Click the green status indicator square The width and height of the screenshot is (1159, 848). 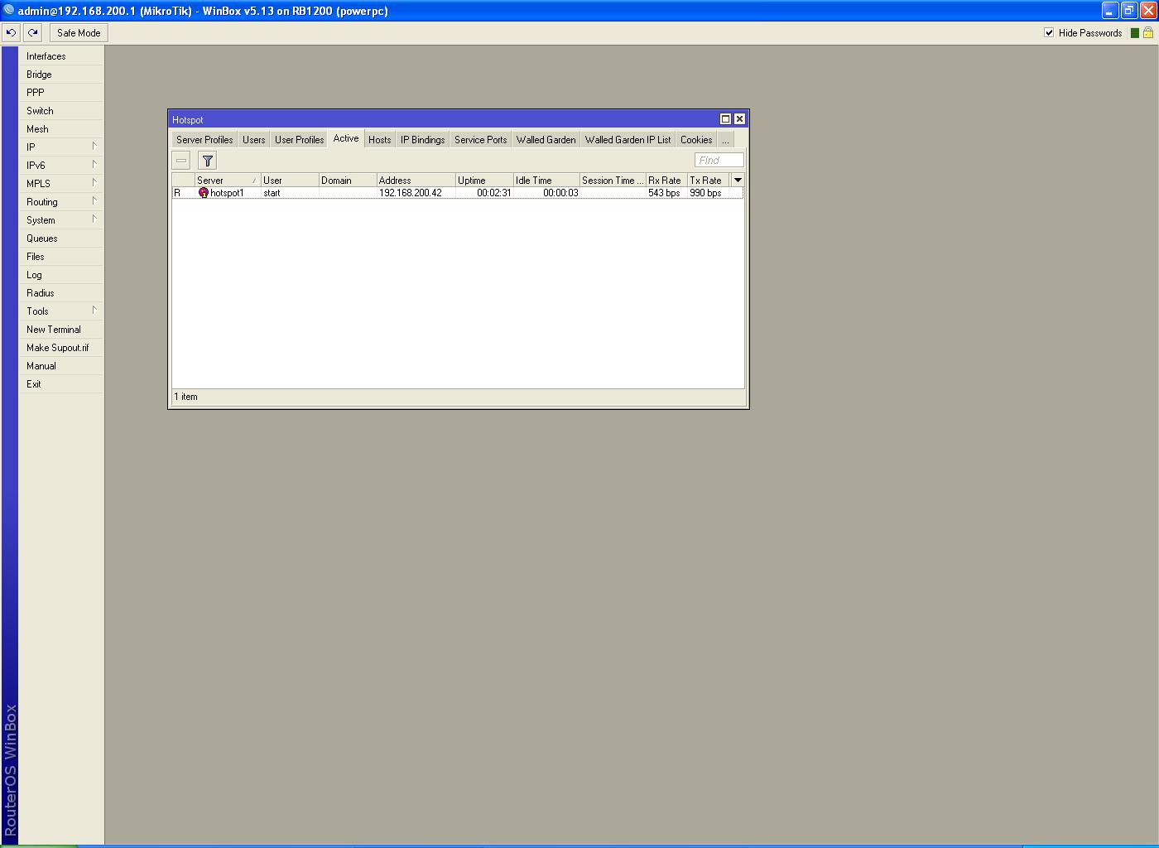[1135, 33]
